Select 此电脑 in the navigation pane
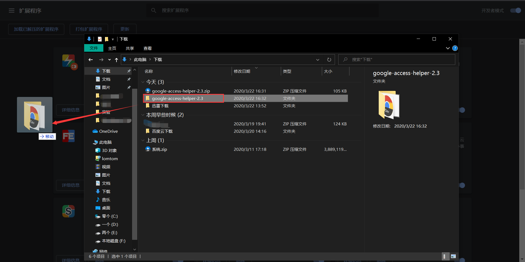 point(105,142)
